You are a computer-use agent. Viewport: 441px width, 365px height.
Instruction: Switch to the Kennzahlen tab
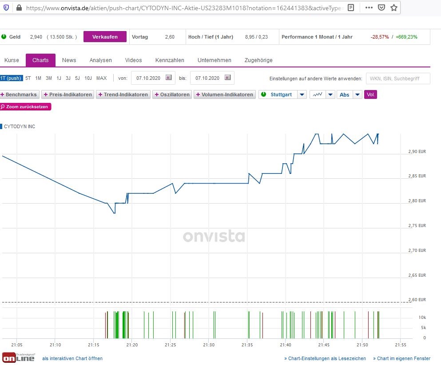coord(169,60)
